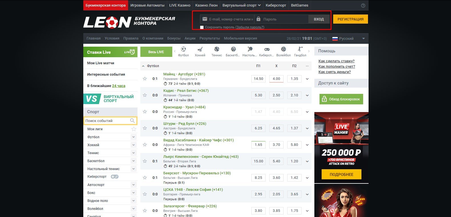The height and width of the screenshot is (217, 451).
Task: Click the LEON logo
Action: coord(107,22)
